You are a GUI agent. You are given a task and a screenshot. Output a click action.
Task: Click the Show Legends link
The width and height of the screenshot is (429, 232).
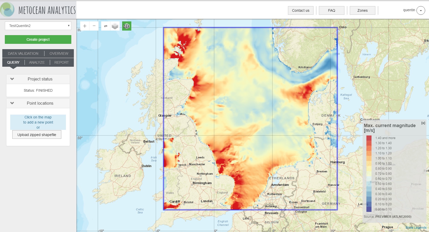[416, 228]
